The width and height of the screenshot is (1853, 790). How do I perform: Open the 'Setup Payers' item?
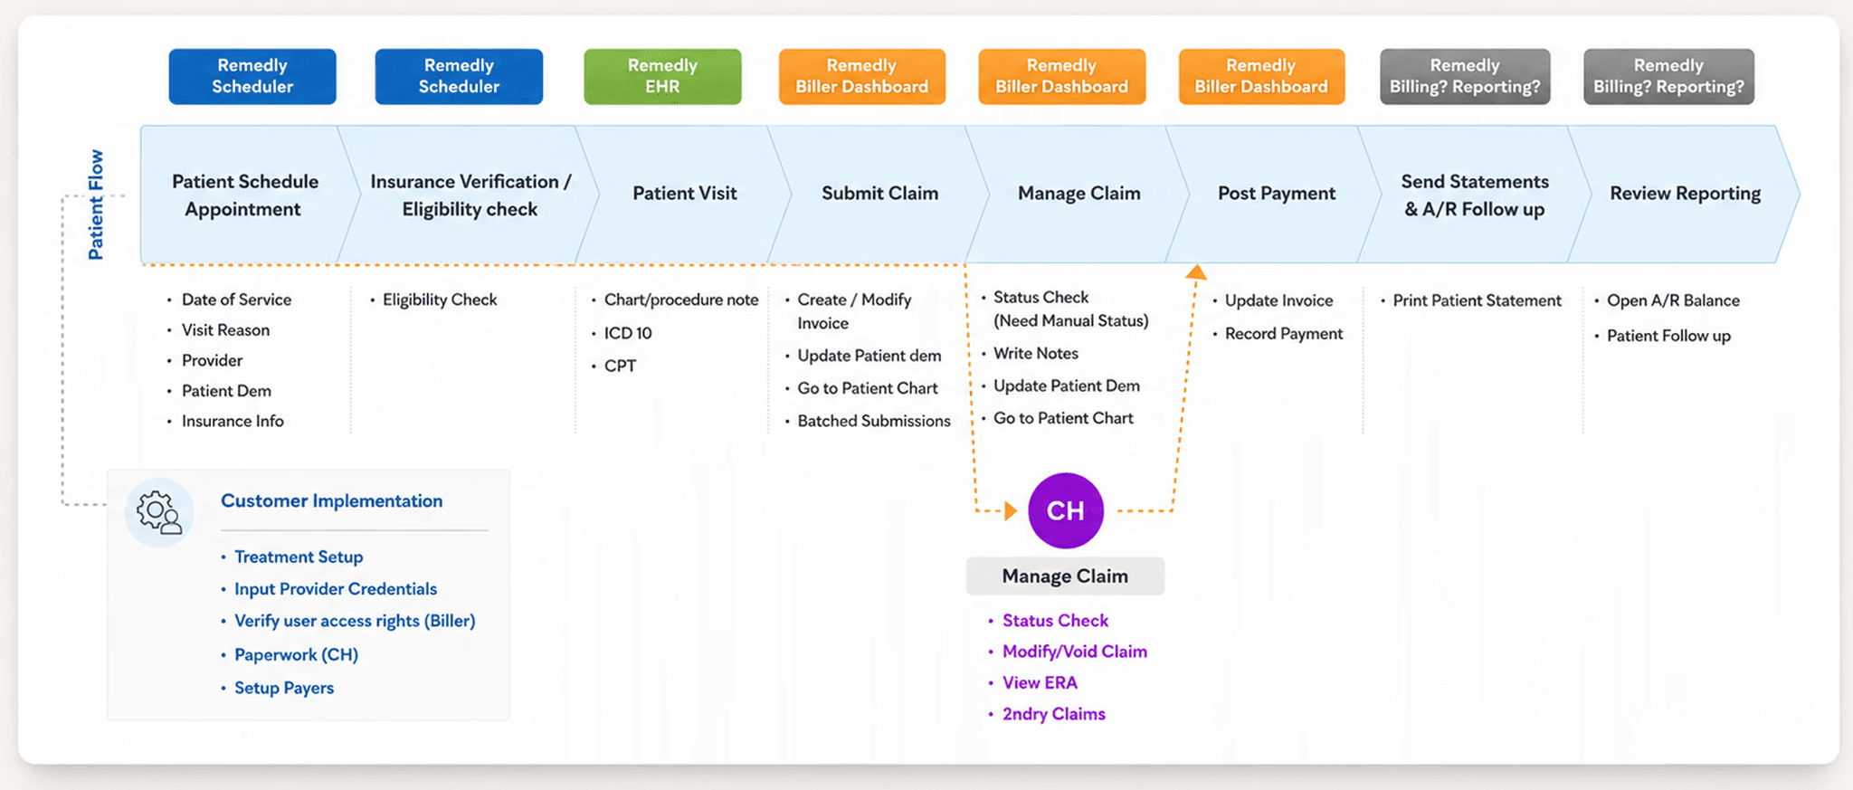pyautogui.click(x=284, y=688)
